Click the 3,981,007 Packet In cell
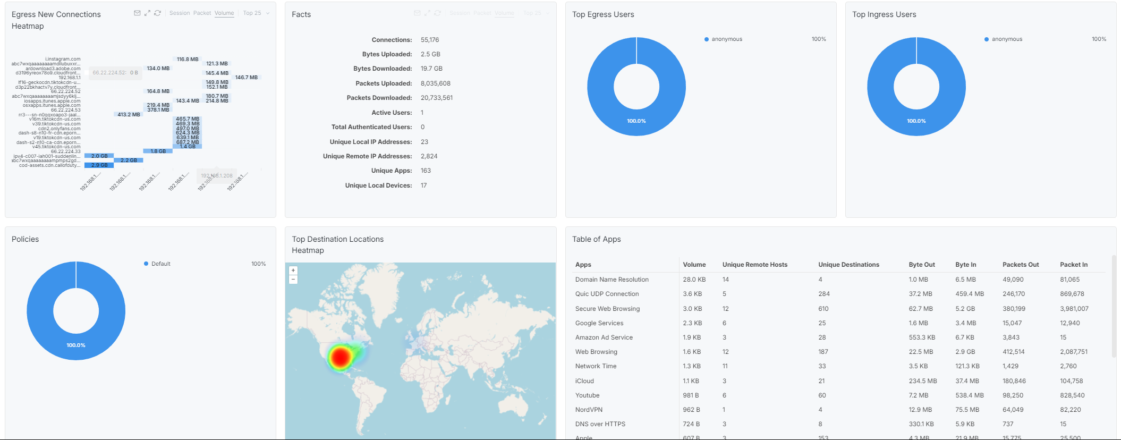 1074,309
